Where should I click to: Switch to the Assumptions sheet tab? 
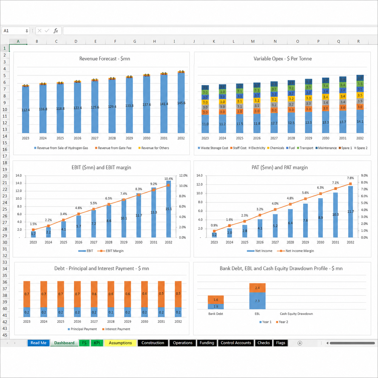120,343
